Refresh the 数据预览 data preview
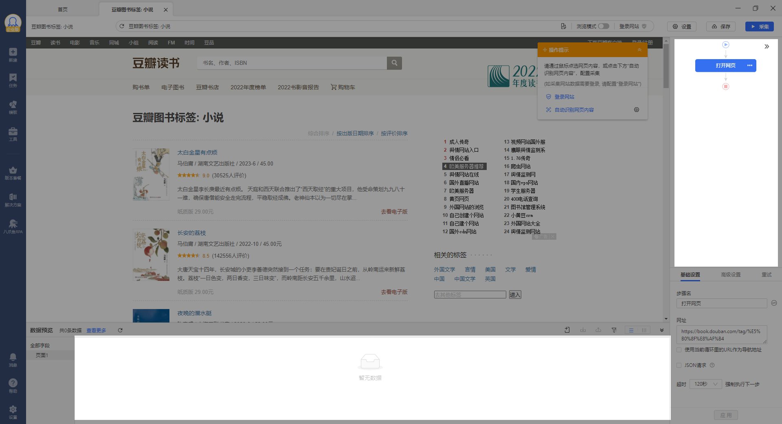Viewport: 782px width, 424px height. tap(120, 330)
